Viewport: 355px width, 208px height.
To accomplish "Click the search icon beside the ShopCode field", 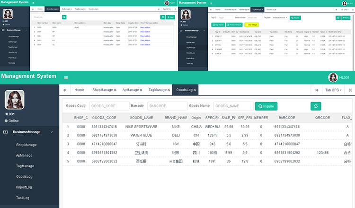I will pos(64,17).
